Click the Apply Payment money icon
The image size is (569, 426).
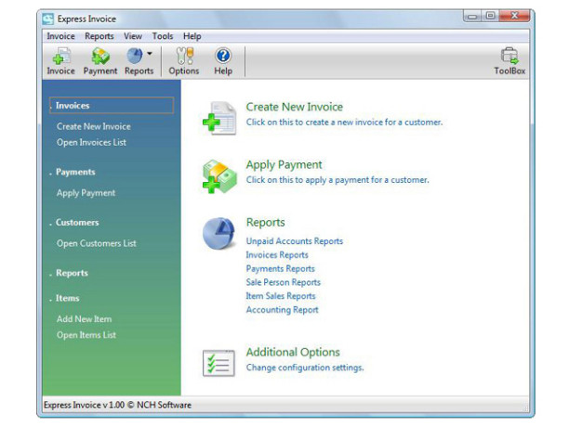(x=219, y=176)
